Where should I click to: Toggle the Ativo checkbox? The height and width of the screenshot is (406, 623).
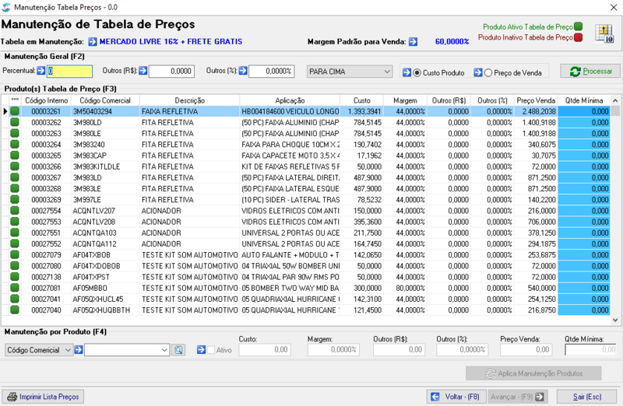211,350
